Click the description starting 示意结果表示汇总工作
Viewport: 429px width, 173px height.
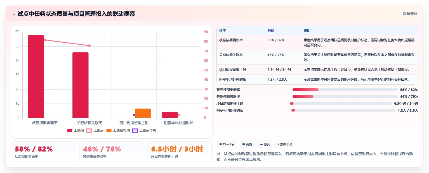click(x=357, y=70)
